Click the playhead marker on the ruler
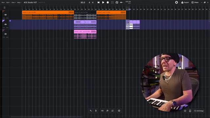 click(129, 9)
